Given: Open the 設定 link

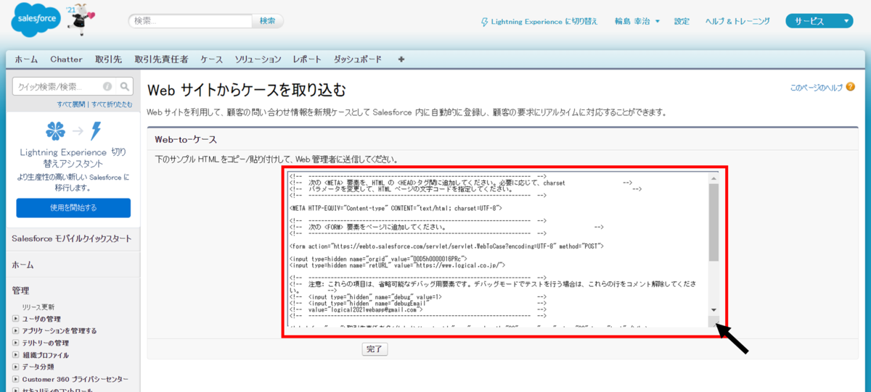Looking at the screenshot, I should 682,22.
